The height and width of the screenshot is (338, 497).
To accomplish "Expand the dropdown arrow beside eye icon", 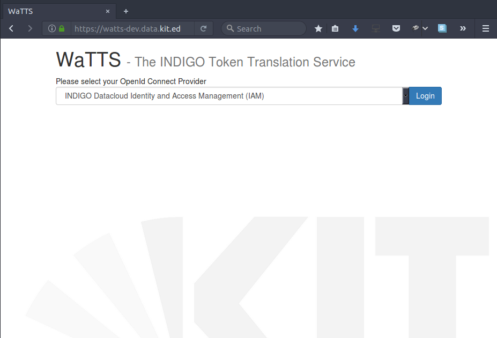I will pos(425,28).
